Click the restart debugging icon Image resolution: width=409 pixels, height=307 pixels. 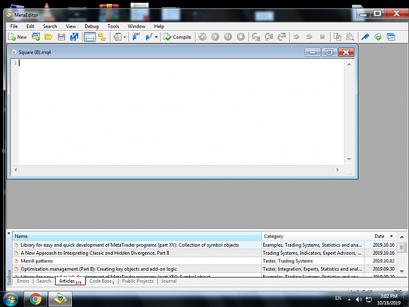(x=202, y=37)
